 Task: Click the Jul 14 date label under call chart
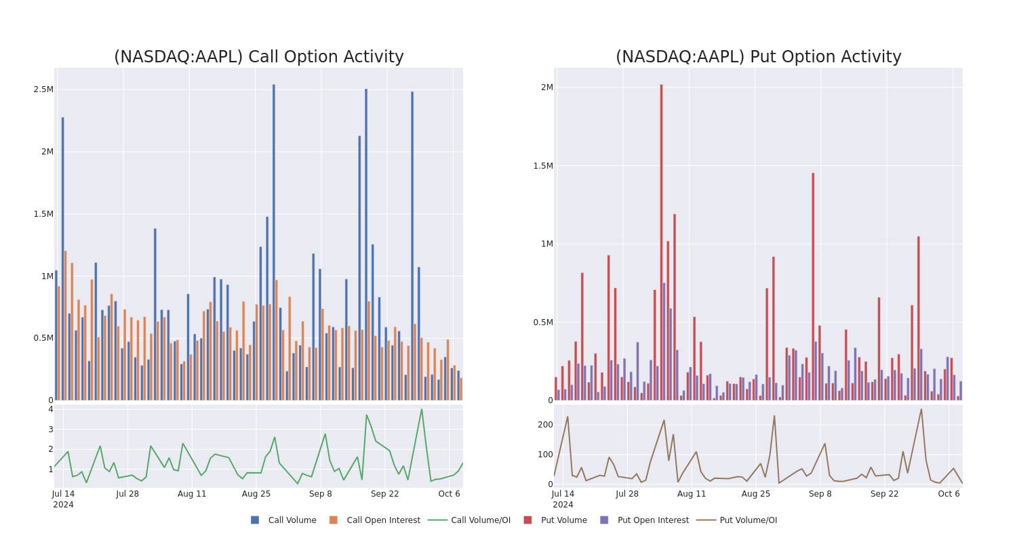click(63, 494)
